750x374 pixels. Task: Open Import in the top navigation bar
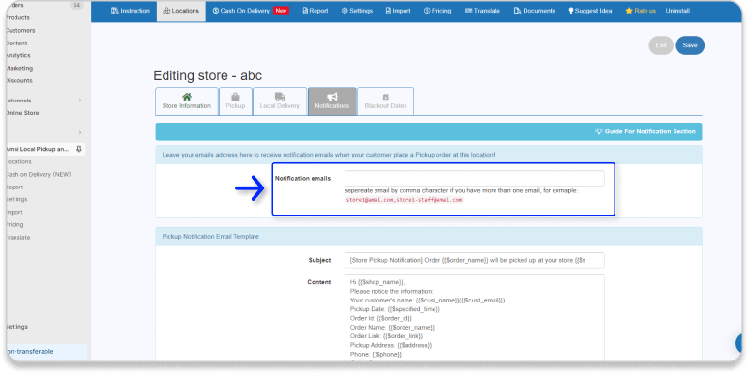pos(398,11)
